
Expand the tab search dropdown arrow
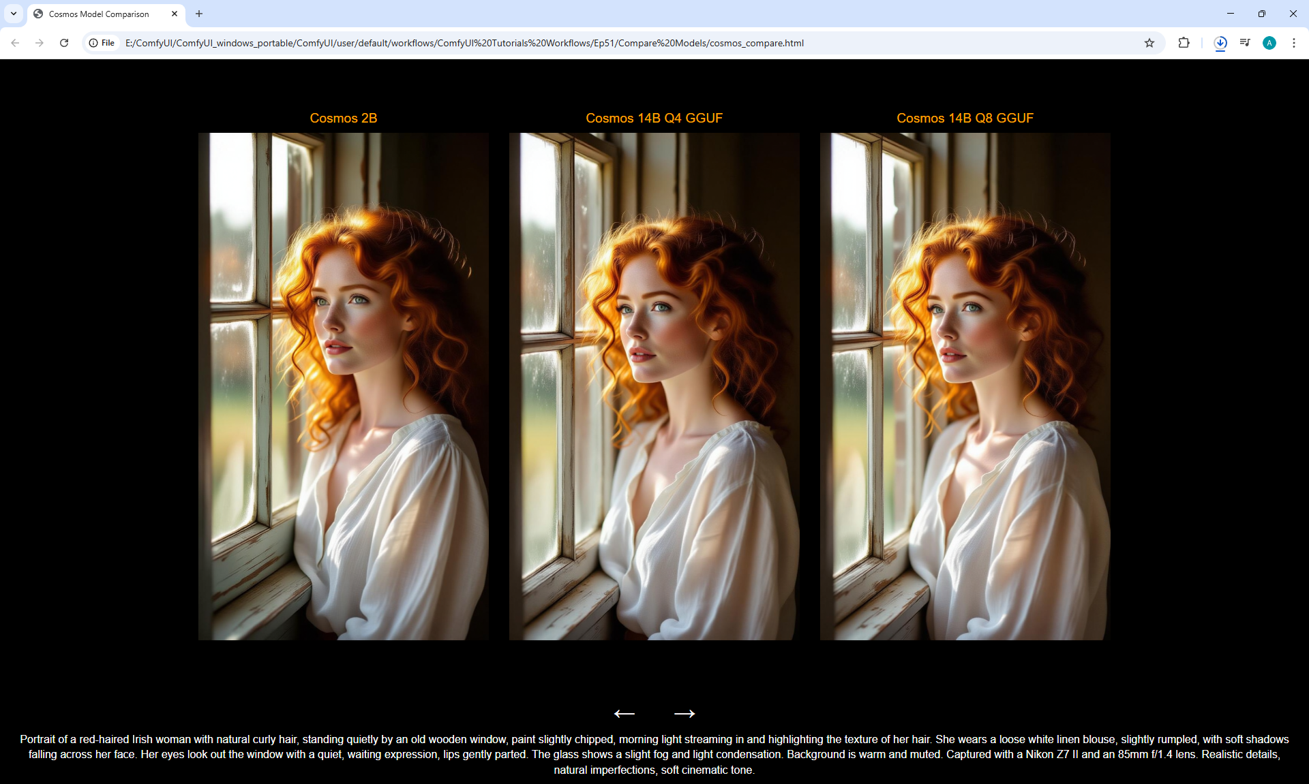(14, 14)
